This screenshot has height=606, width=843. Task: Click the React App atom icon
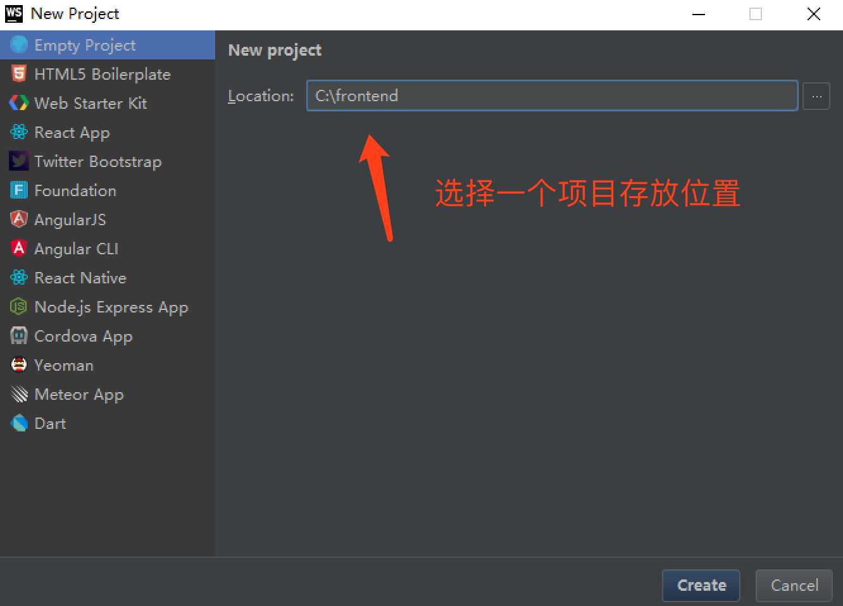click(x=19, y=132)
